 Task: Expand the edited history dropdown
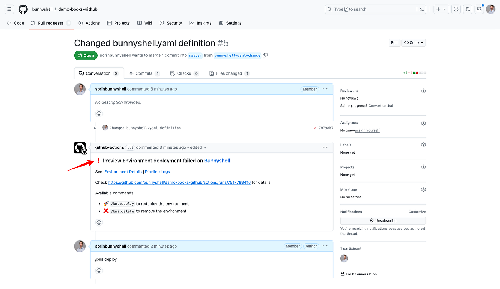point(199,147)
